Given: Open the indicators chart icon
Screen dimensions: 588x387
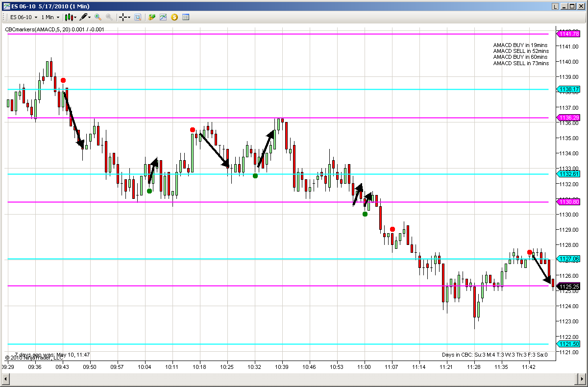Looking at the screenshot, I should [163, 17].
